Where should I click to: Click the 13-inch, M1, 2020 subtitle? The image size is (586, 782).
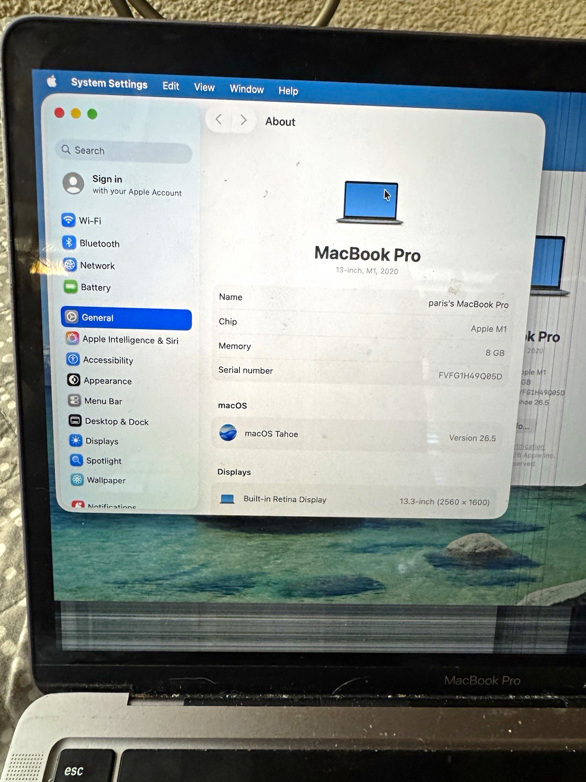367,270
